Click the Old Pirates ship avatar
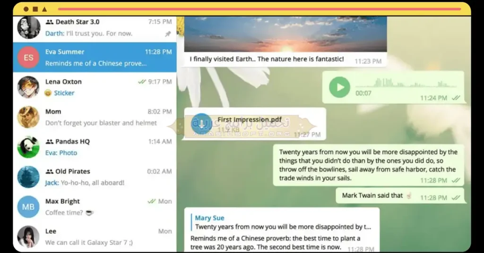 point(28,177)
